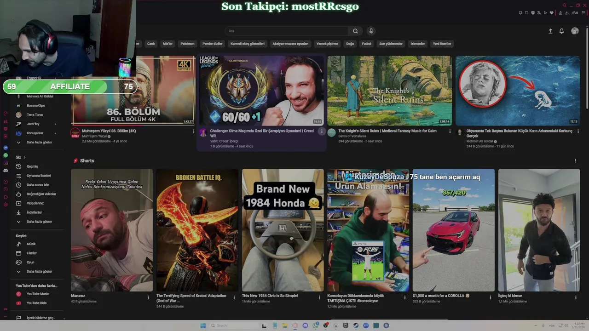Open Windows Start button

(203, 325)
